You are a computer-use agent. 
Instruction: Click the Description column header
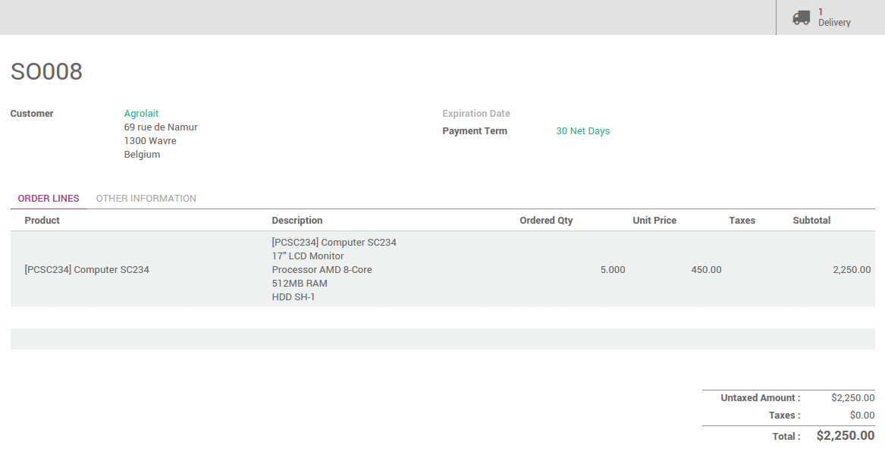point(297,221)
